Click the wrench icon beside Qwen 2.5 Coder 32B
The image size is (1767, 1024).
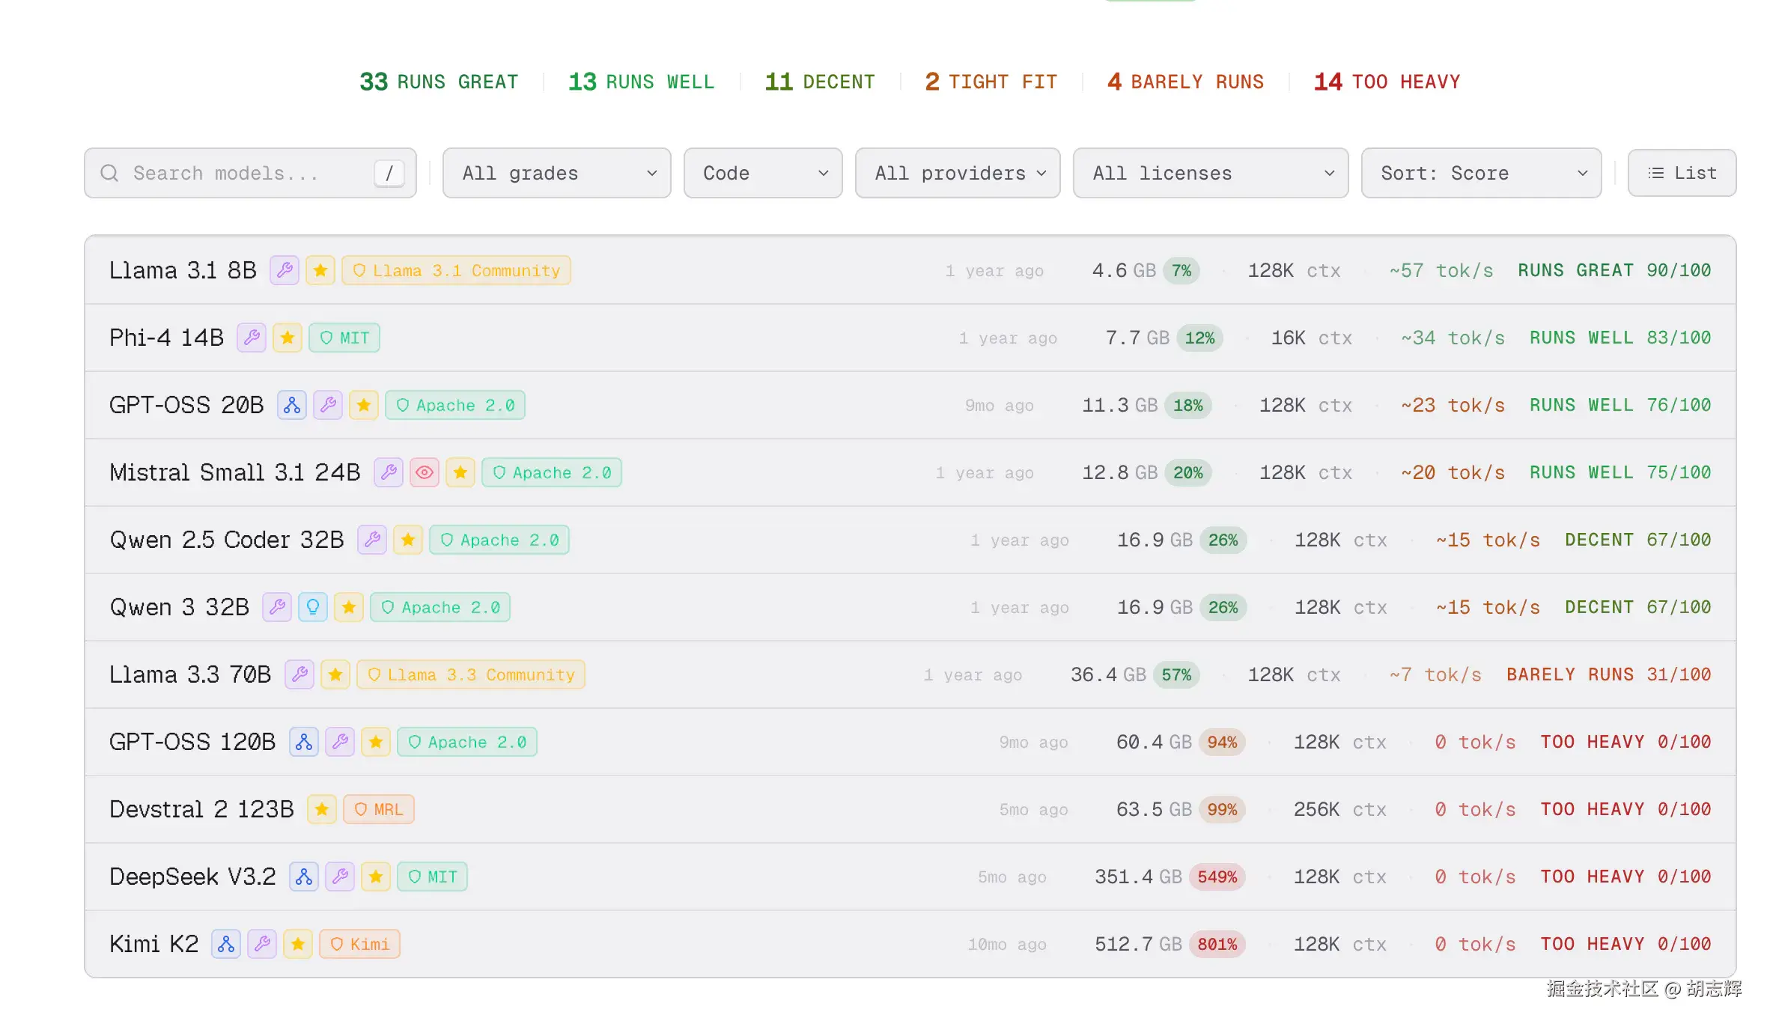[x=372, y=540]
